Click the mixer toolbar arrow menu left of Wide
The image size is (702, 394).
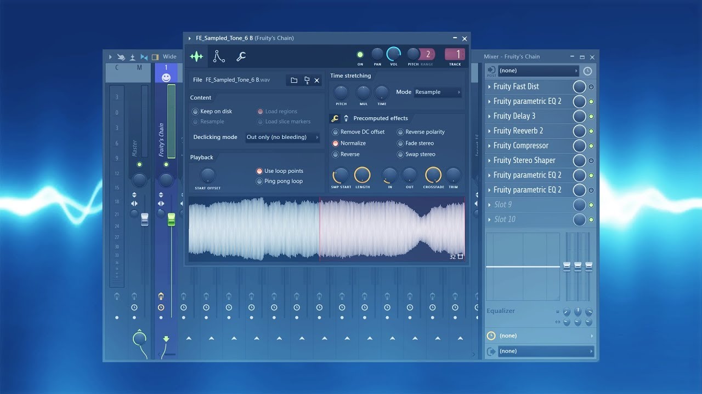[x=110, y=56]
